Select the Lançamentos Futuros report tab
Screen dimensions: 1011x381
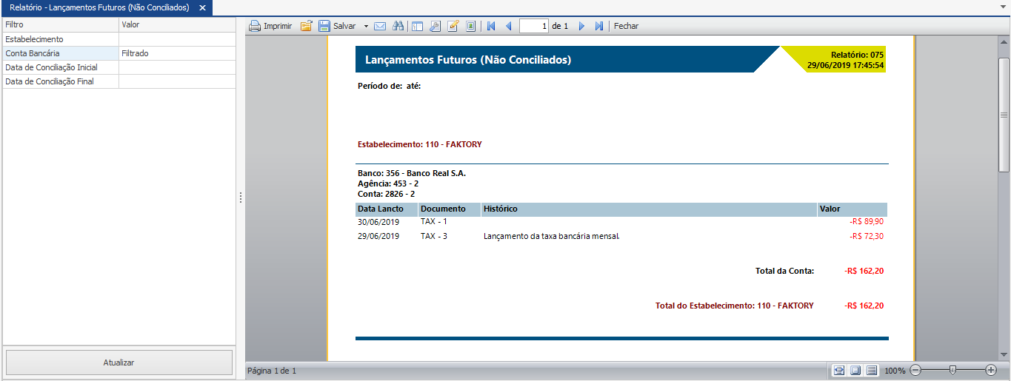99,7
